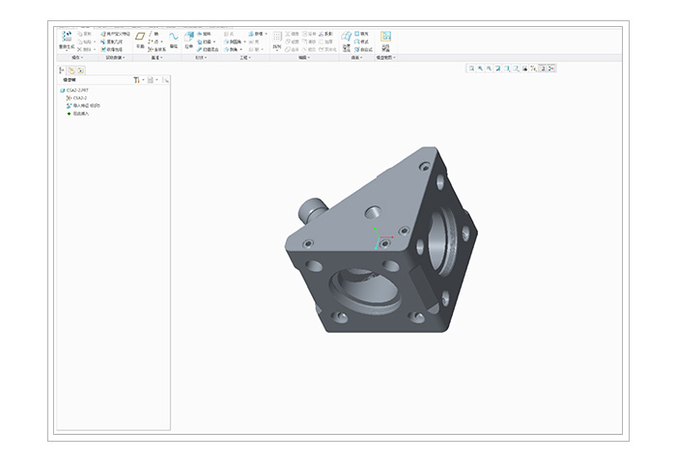Toggle datum display filters in graphics toolbar
Screen dimensions: 676x461
pos(534,68)
